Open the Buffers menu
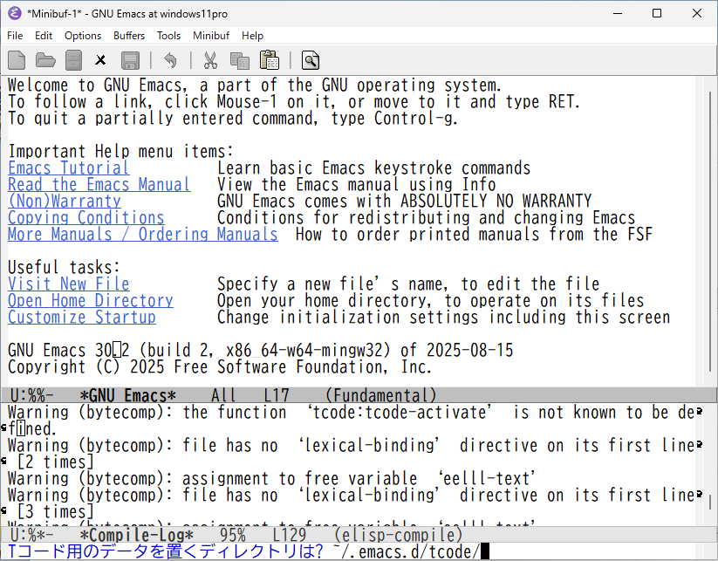718x561 pixels. [x=129, y=36]
